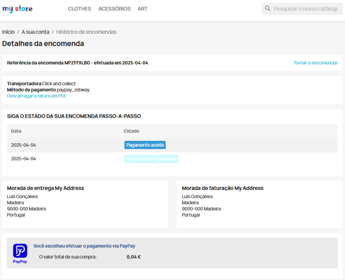Click the Aguardando Pagamento status badge

pyautogui.click(x=151, y=159)
